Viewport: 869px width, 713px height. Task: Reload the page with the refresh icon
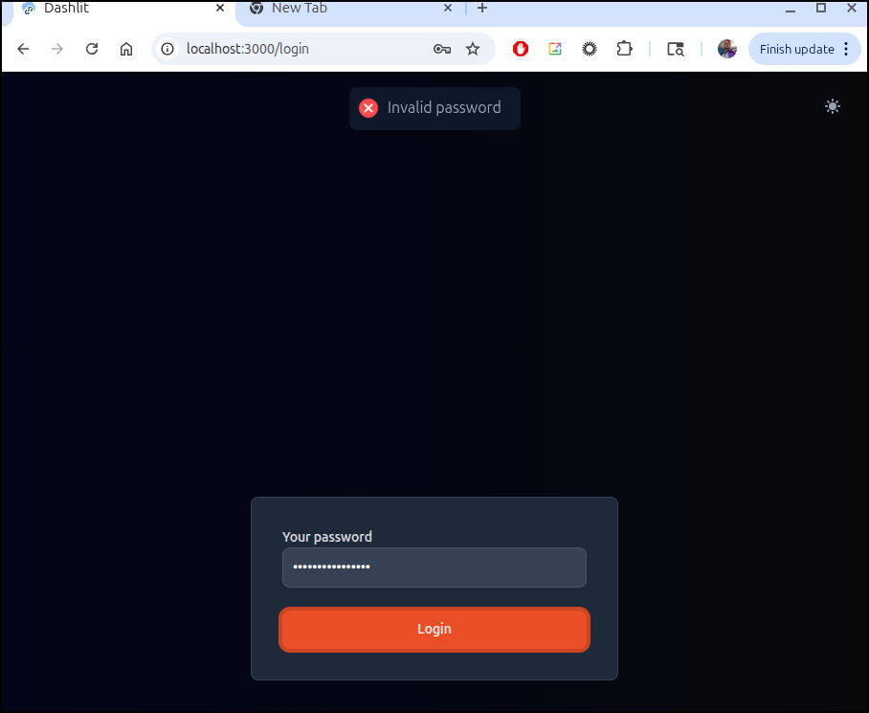coord(92,49)
